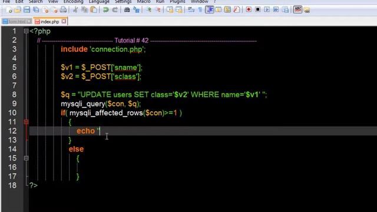Open the Encoding menu
The image size is (377, 212).
73,1
